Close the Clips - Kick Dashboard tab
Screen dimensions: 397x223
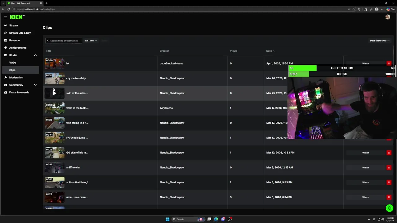(x=41, y=3)
